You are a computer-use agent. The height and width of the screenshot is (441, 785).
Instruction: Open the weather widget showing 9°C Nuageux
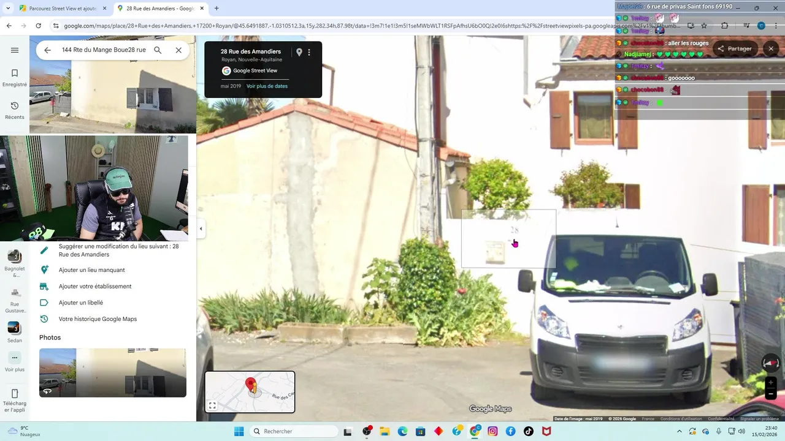coord(25,431)
